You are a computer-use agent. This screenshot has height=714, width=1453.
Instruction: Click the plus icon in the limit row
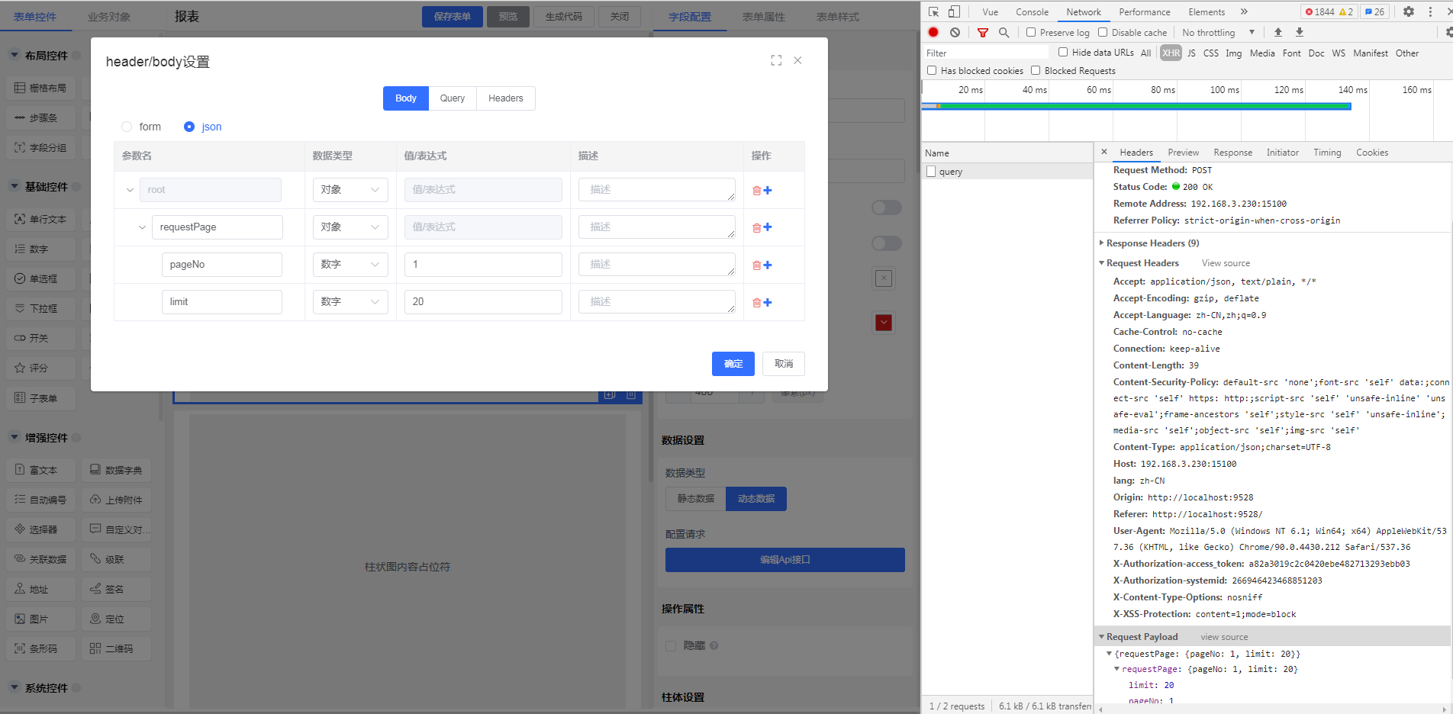[x=768, y=303]
